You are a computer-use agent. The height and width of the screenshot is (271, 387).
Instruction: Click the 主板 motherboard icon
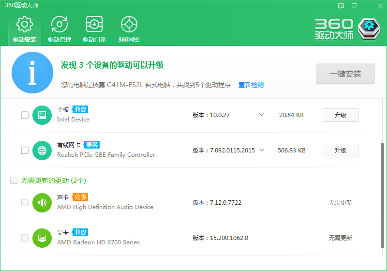(x=42, y=115)
